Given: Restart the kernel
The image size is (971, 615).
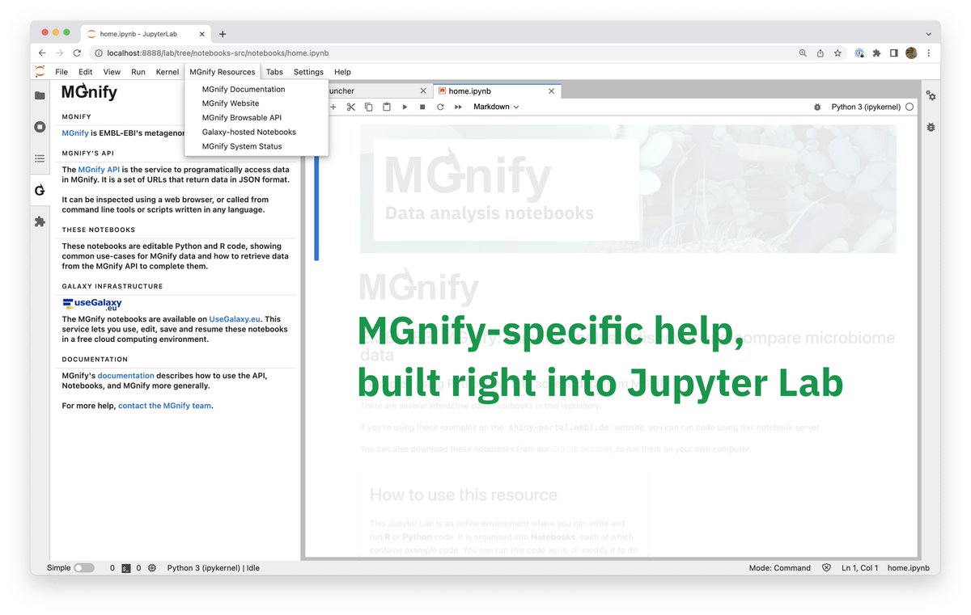Looking at the screenshot, I should 440,107.
